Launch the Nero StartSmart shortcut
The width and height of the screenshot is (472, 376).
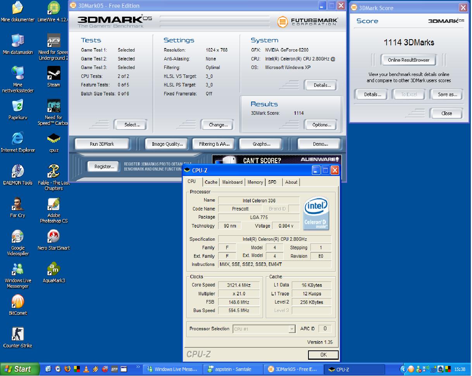click(53, 240)
